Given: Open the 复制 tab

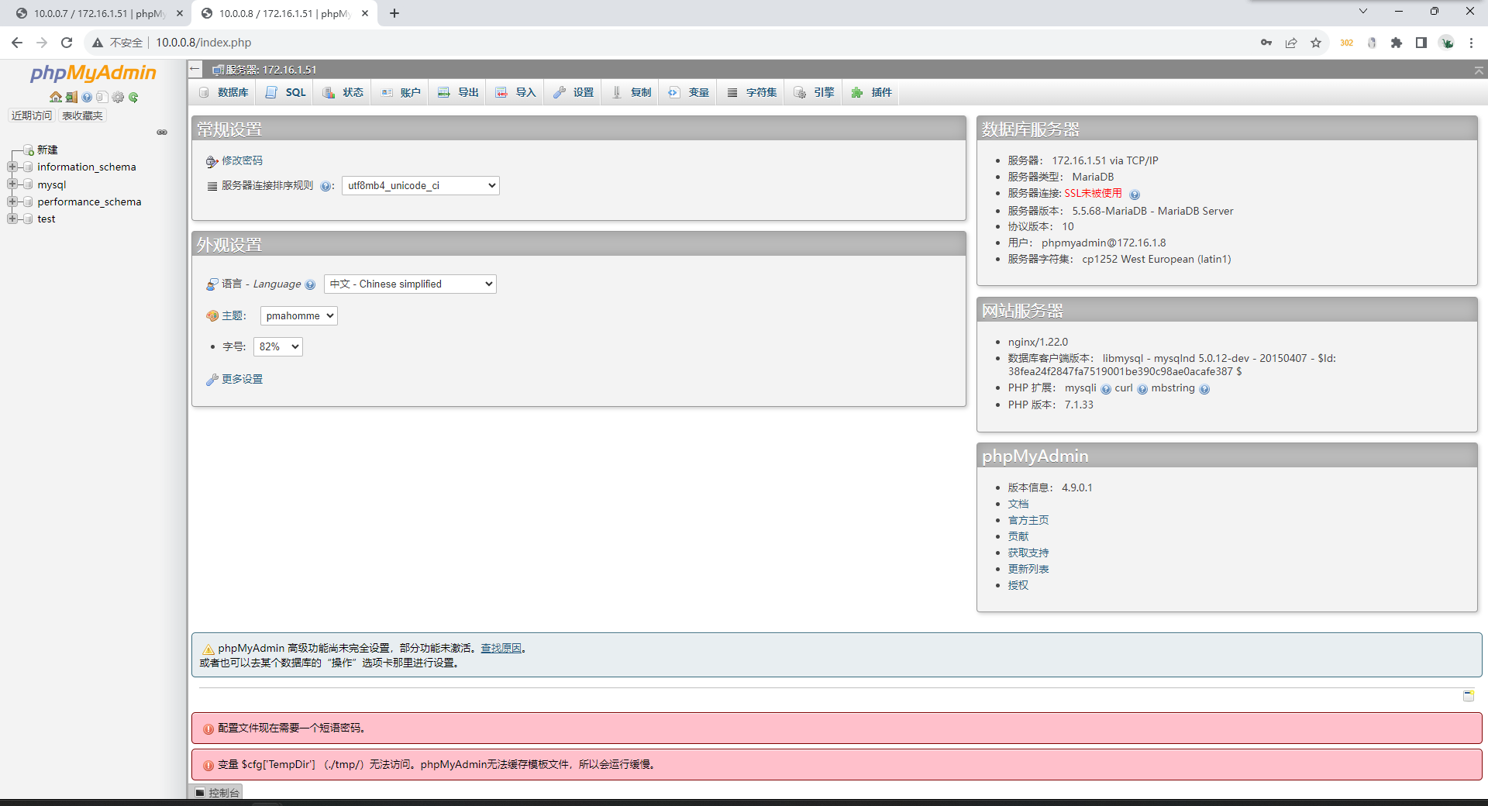Looking at the screenshot, I should [x=631, y=92].
